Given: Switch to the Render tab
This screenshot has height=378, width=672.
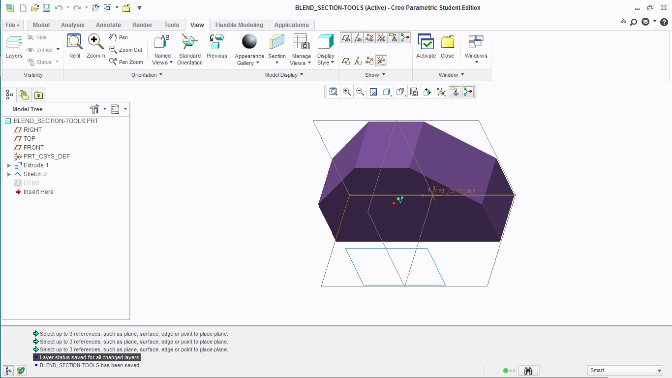Looking at the screenshot, I should 143,25.
